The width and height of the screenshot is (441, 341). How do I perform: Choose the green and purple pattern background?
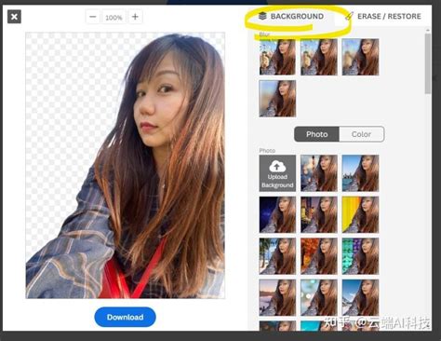pos(360,256)
